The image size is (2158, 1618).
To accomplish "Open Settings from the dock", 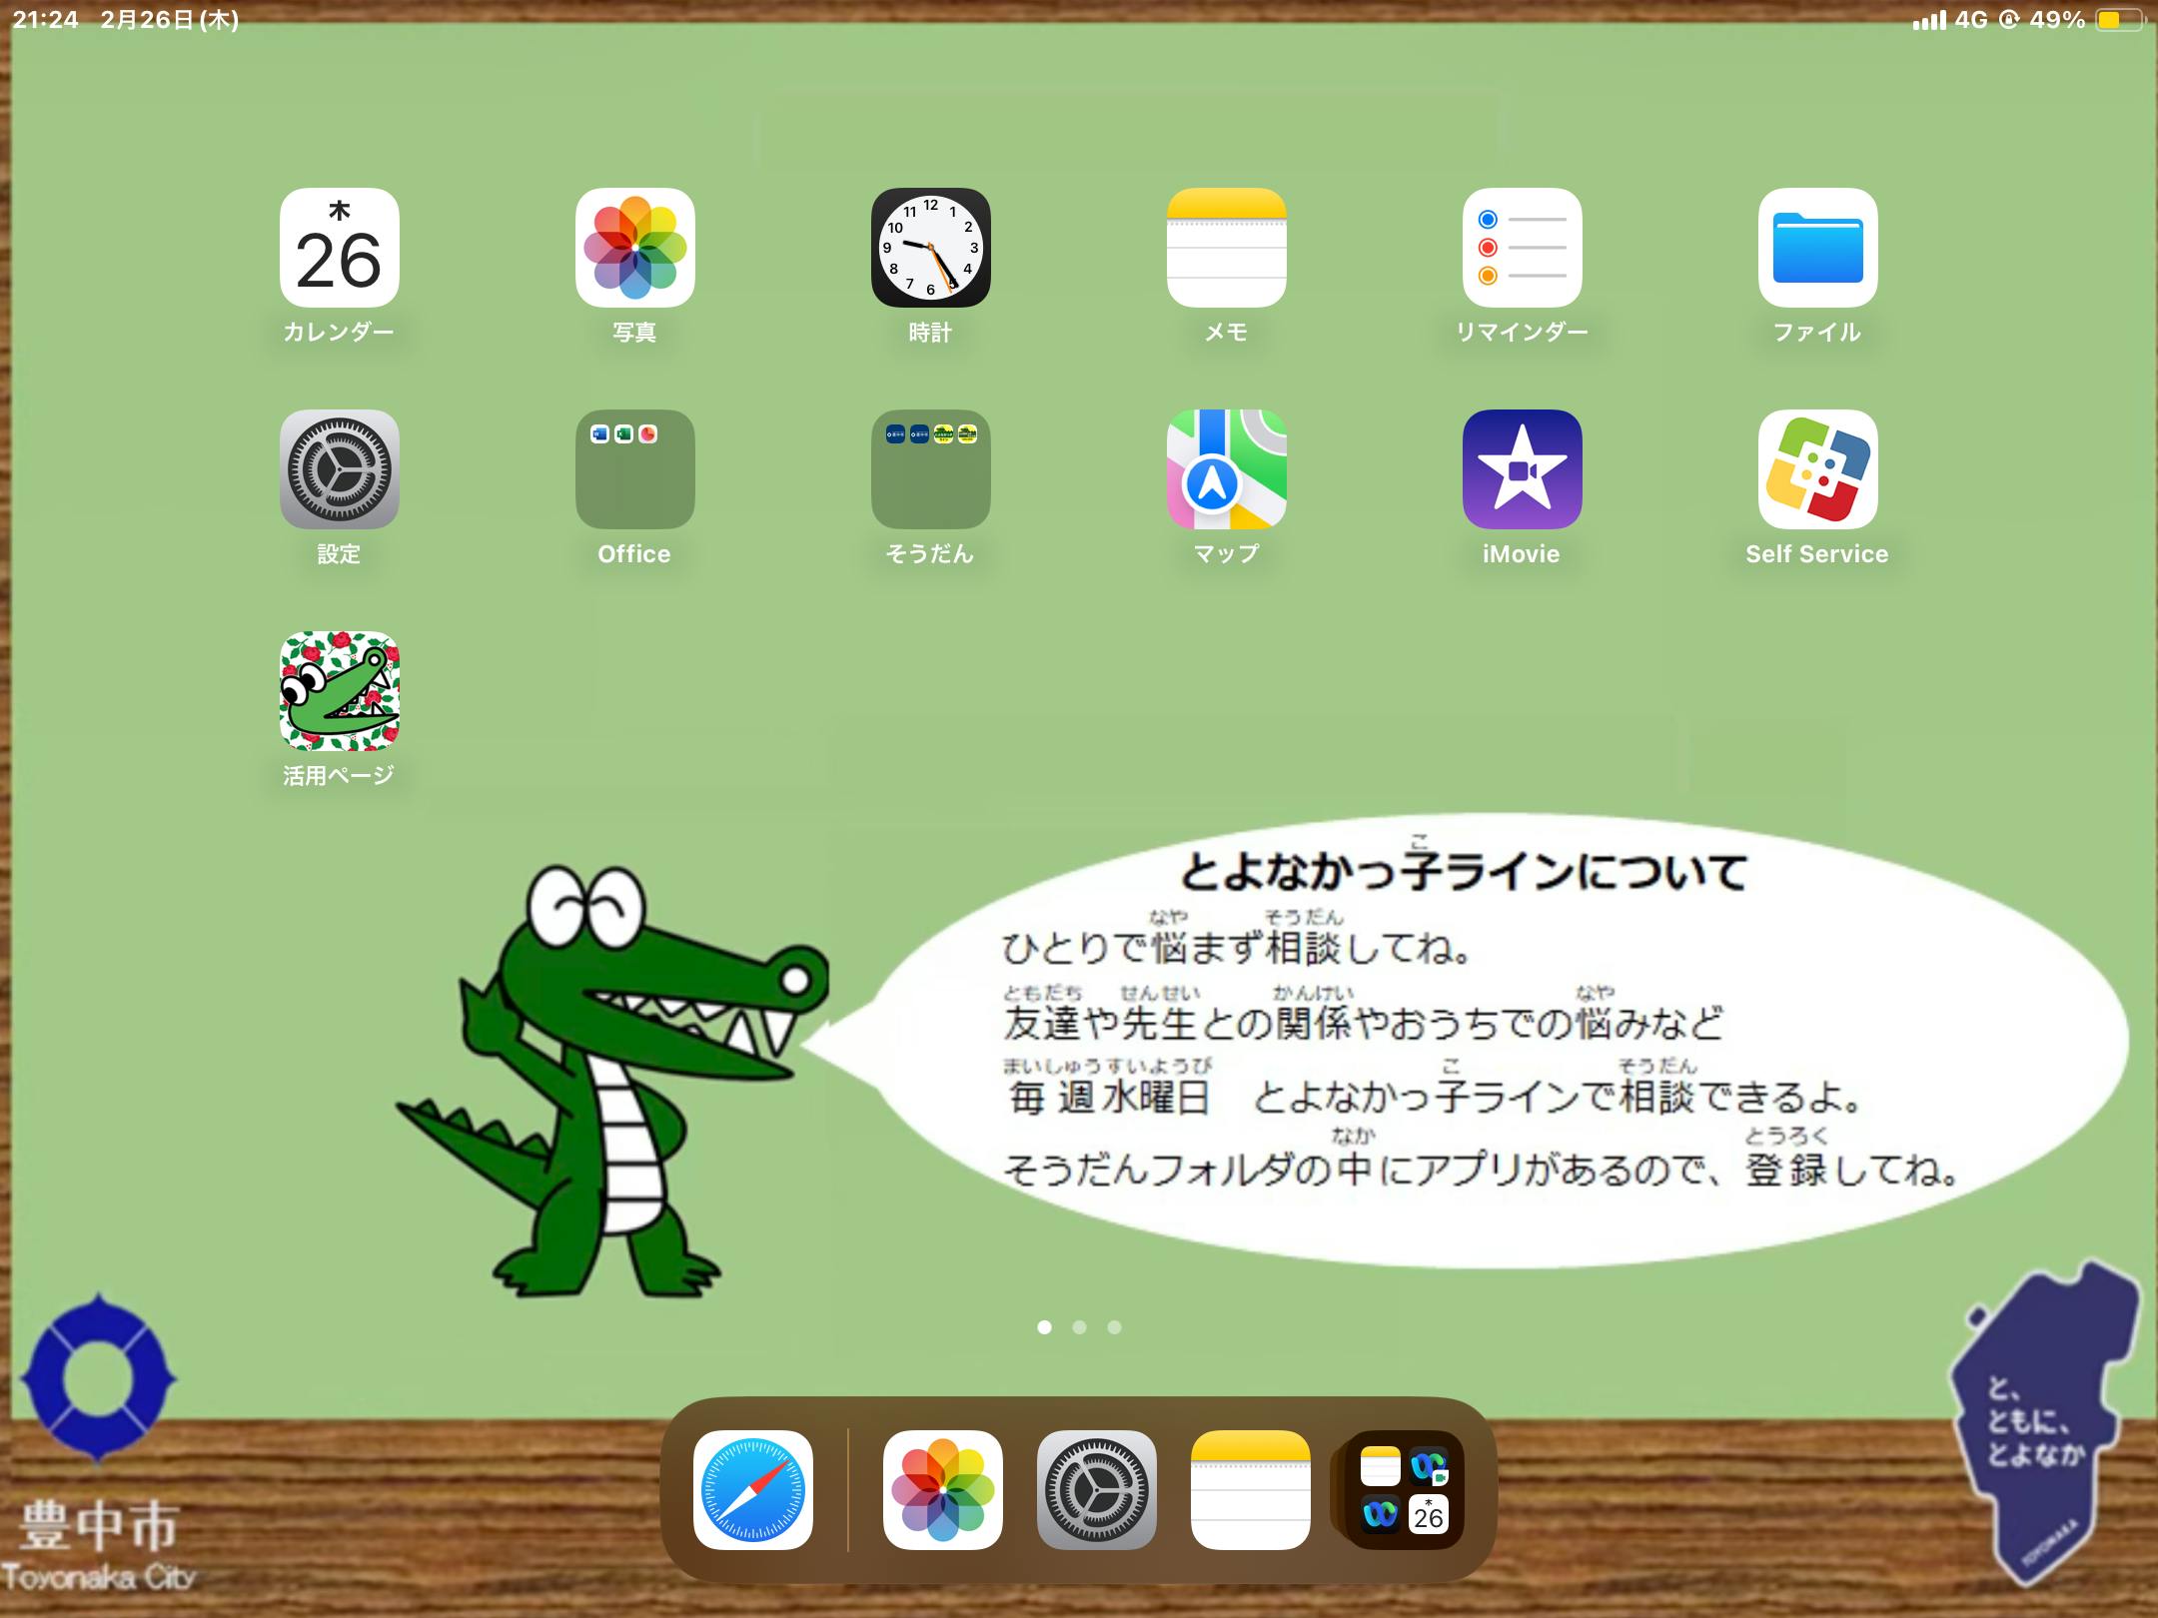I will tap(1096, 1490).
